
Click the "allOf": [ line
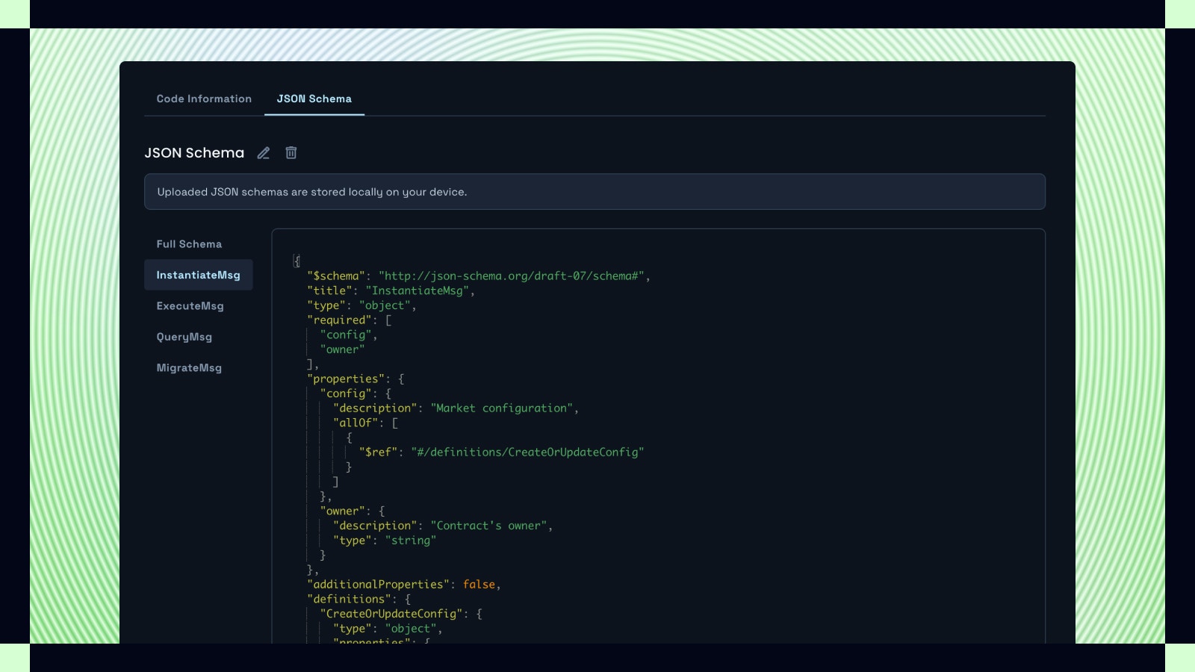[x=366, y=423]
